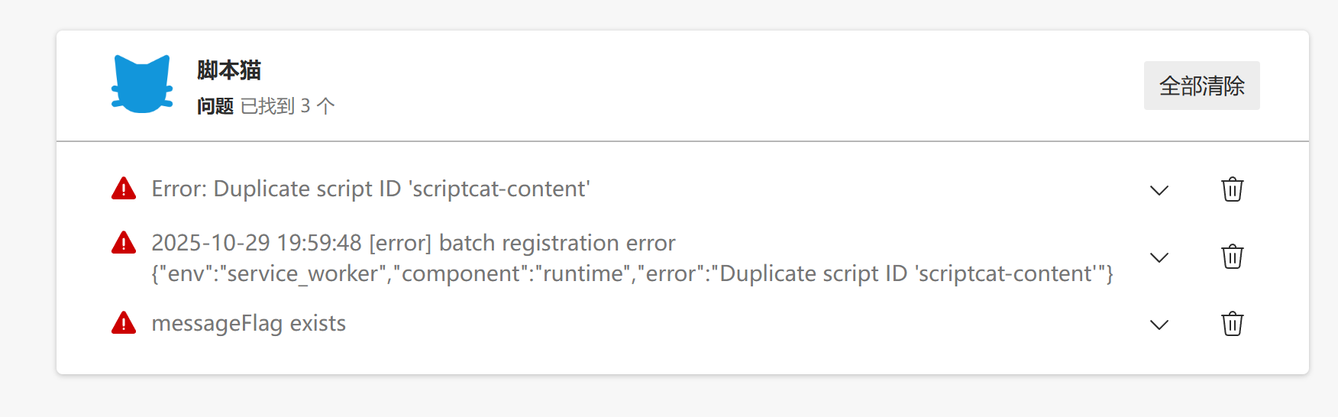Click warning icon beside batch registration error
The image size is (1338, 417).
(124, 243)
